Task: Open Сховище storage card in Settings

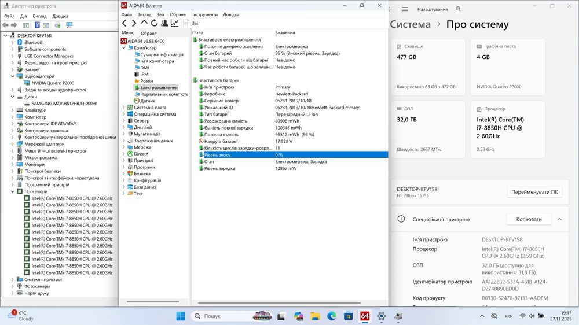Action: click(x=428, y=67)
